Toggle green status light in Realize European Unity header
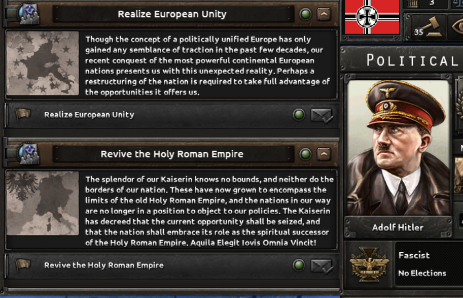The width and height of the screenshot is (463, 298). (x=305, y=14)
